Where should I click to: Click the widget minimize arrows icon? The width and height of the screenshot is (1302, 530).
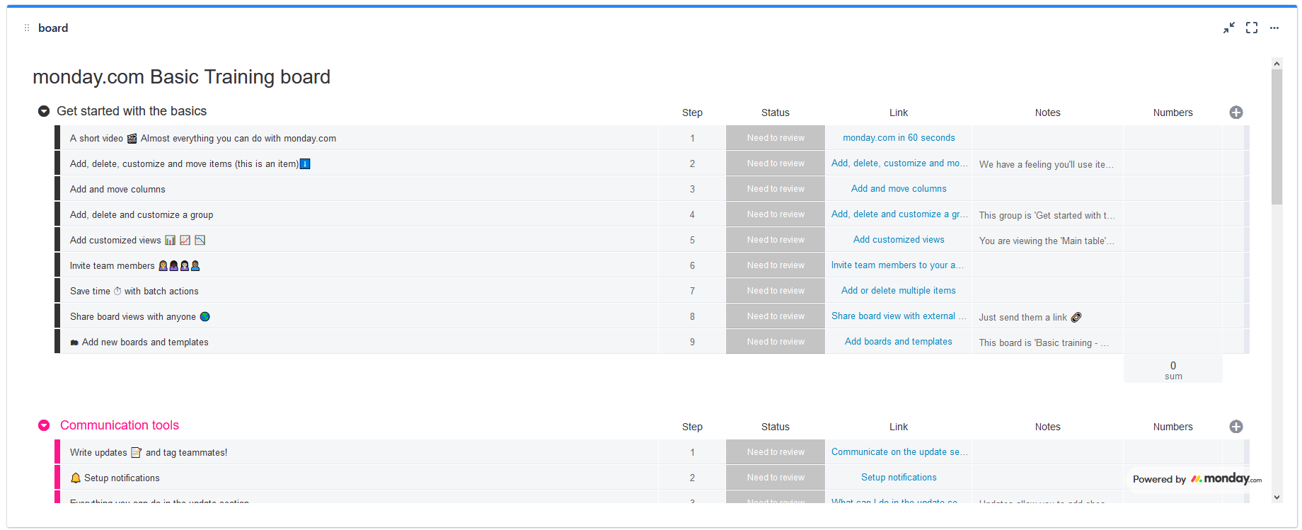pos(1229,28)
